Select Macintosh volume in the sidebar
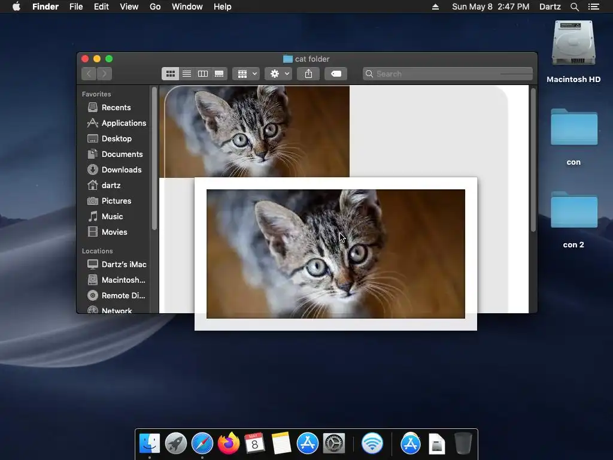The width and height of the screenshot is (613, 460). 116,280
